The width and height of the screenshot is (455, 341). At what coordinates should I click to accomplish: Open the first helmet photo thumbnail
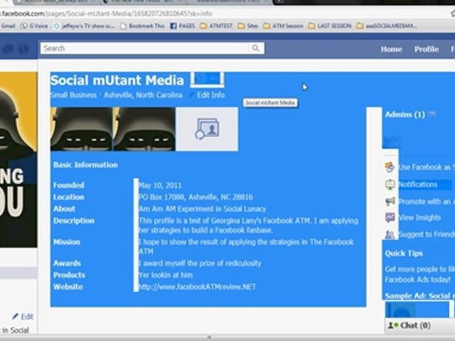tap(82, 129)
